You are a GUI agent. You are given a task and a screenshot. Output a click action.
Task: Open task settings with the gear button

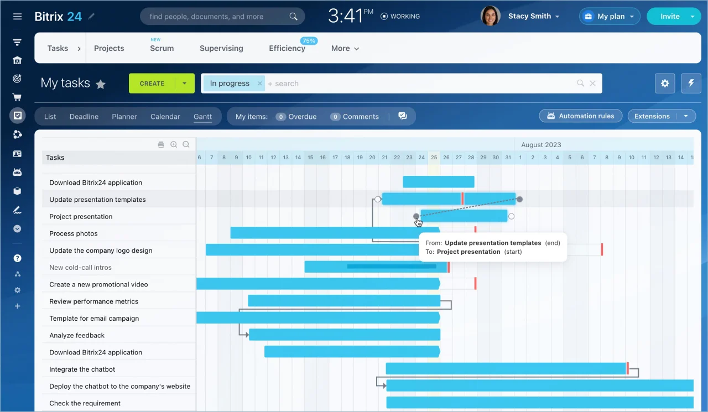665,84
